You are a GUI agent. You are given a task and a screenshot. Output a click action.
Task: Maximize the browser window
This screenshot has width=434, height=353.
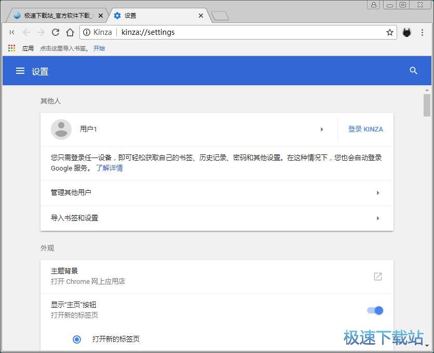[403, 5]
